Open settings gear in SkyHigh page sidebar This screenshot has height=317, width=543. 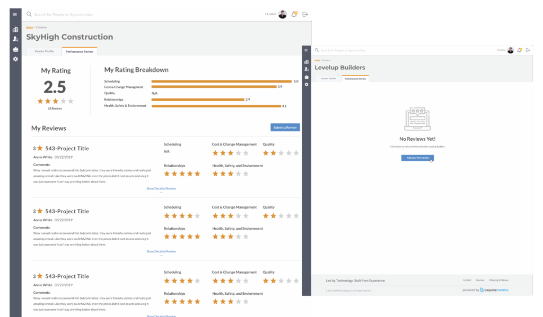15,59
